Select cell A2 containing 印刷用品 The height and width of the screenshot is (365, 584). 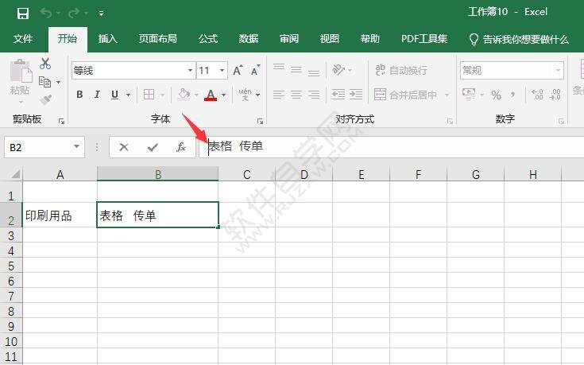click(x=60, y=215)
